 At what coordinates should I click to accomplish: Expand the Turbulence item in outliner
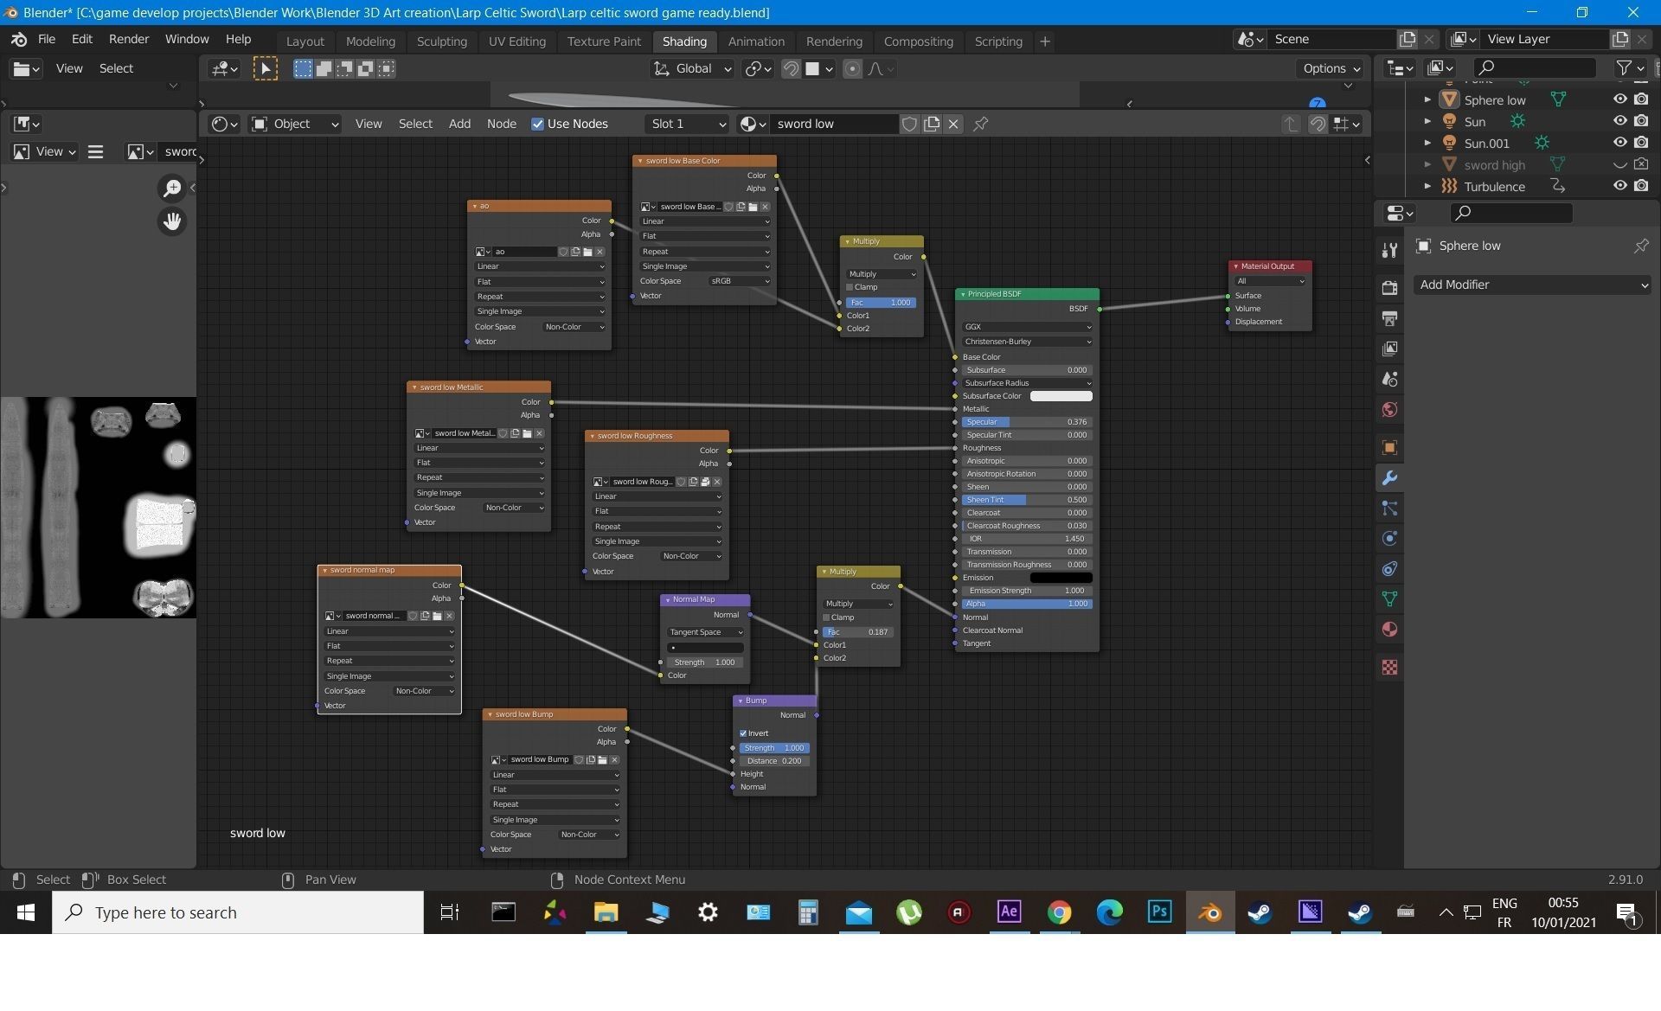(x=1427, y=186)
